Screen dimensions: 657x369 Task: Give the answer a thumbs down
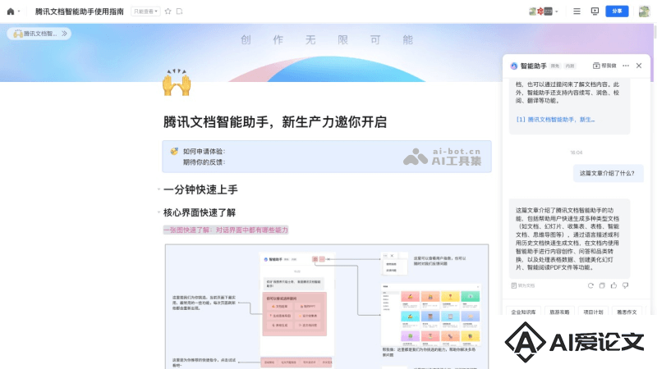pyautogui.click(x=626, y=285)
